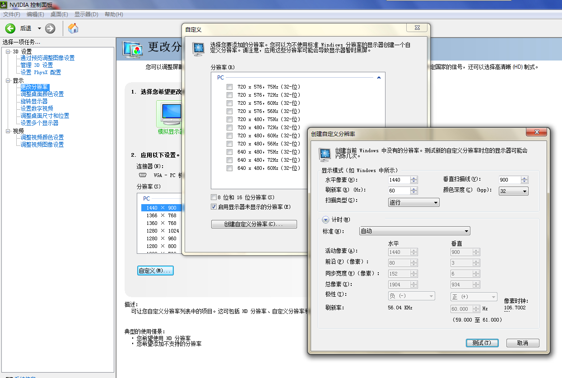Check the 720 x 576, 60Hz checkbox
Screen dimensions: 562x378
click(x=230, y=103)
